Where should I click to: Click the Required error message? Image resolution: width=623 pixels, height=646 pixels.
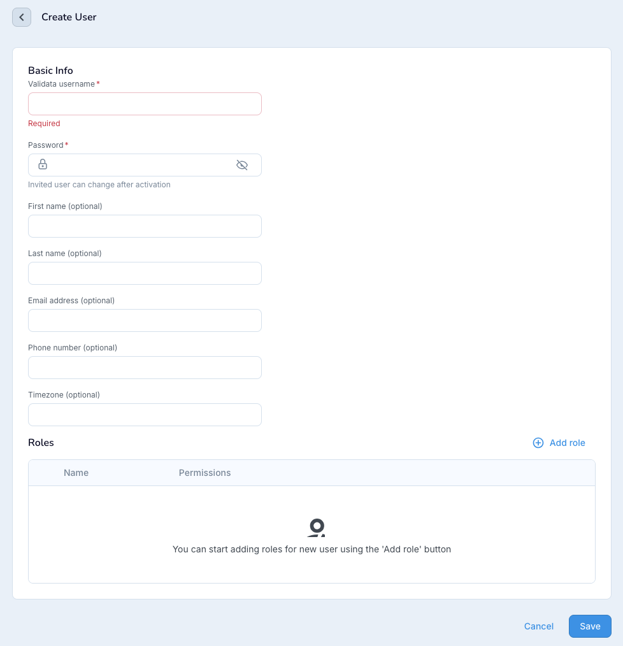tap(44, 123)
